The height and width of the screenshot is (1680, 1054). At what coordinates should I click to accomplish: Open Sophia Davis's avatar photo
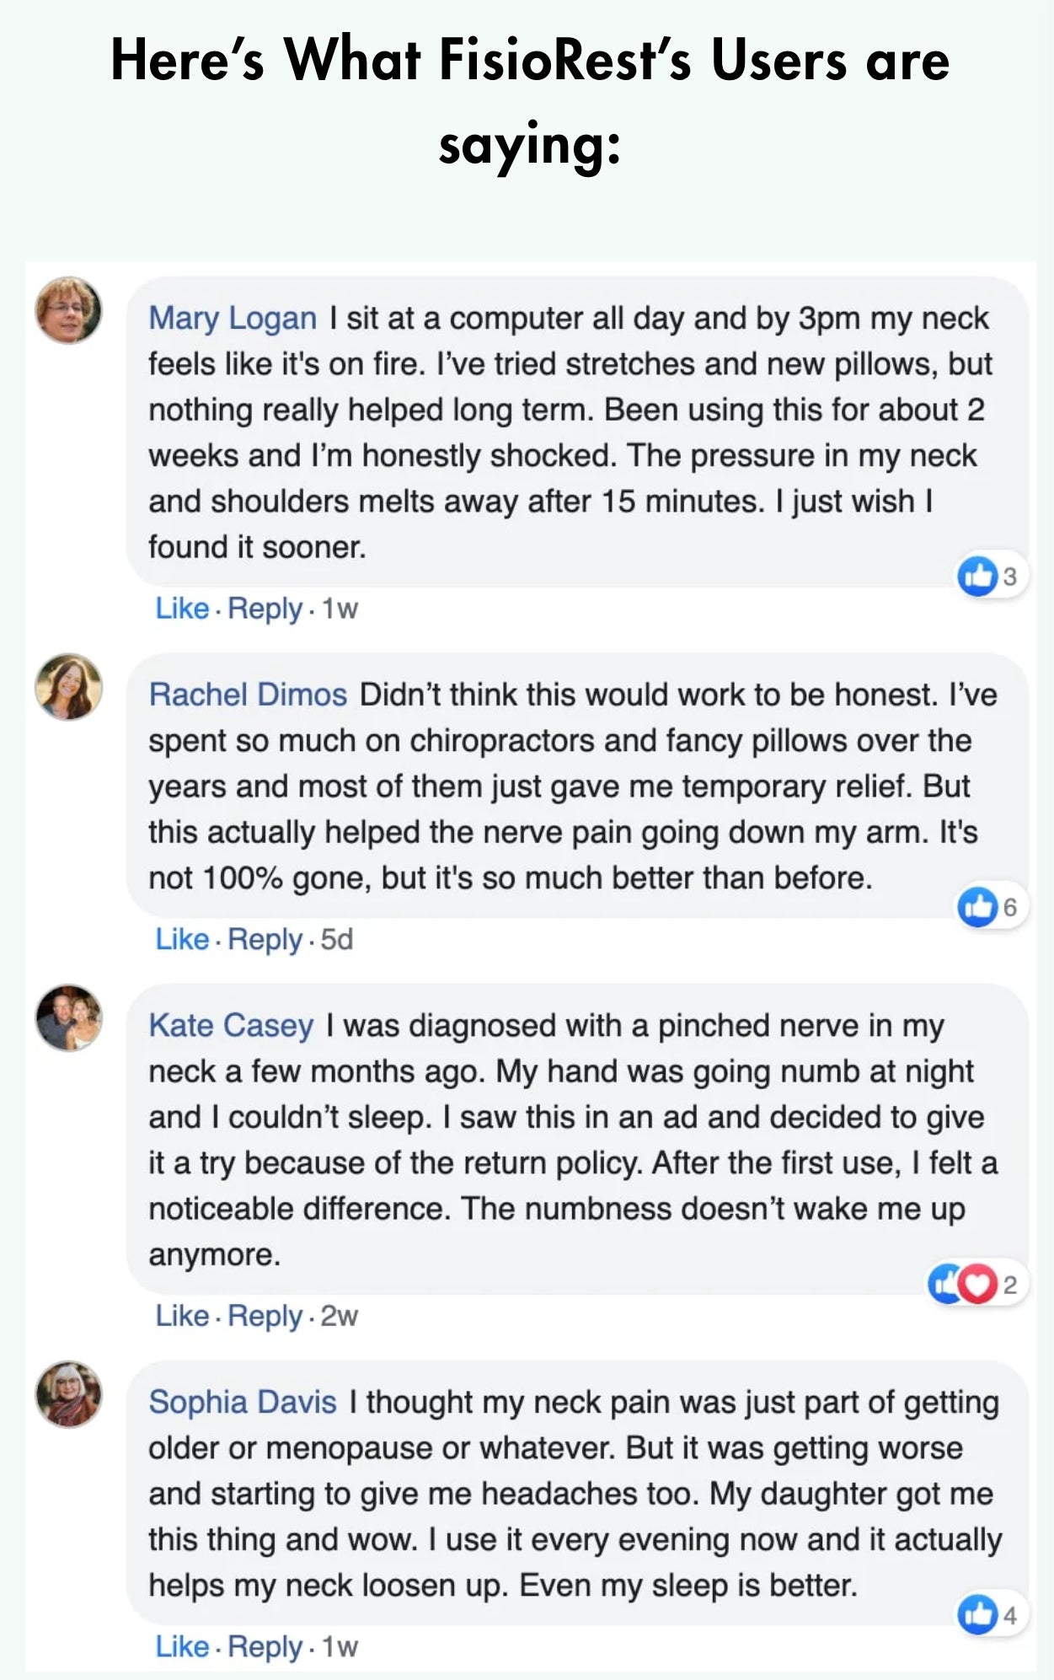(68, 1393)
